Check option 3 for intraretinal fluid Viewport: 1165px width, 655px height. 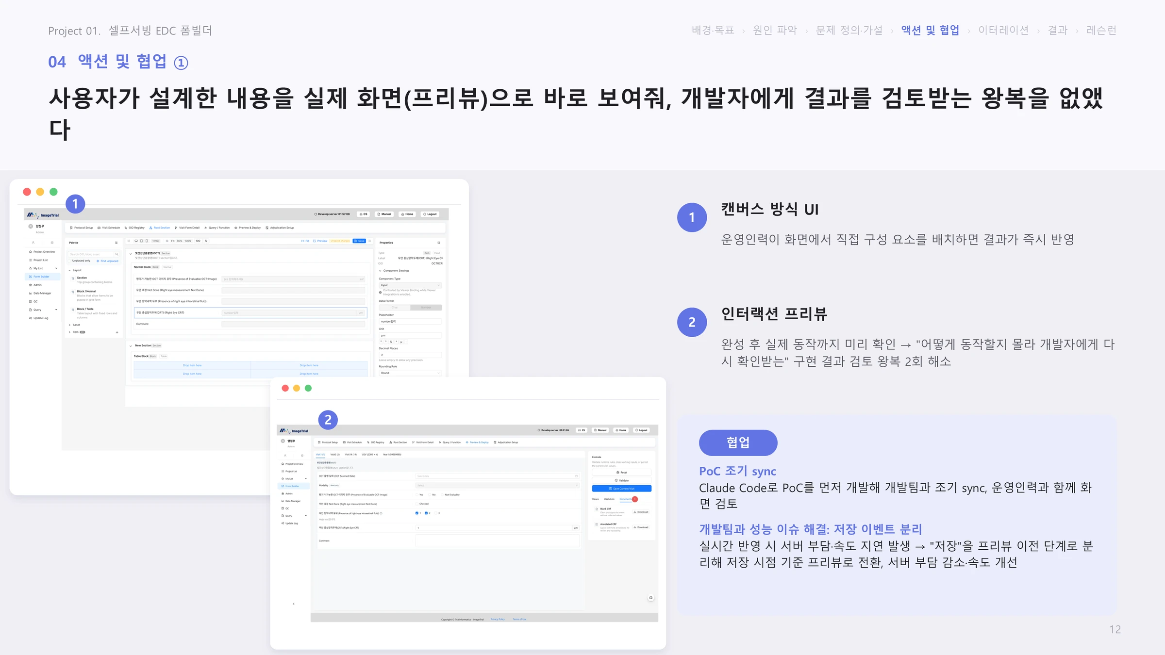[x=436, y=513]
